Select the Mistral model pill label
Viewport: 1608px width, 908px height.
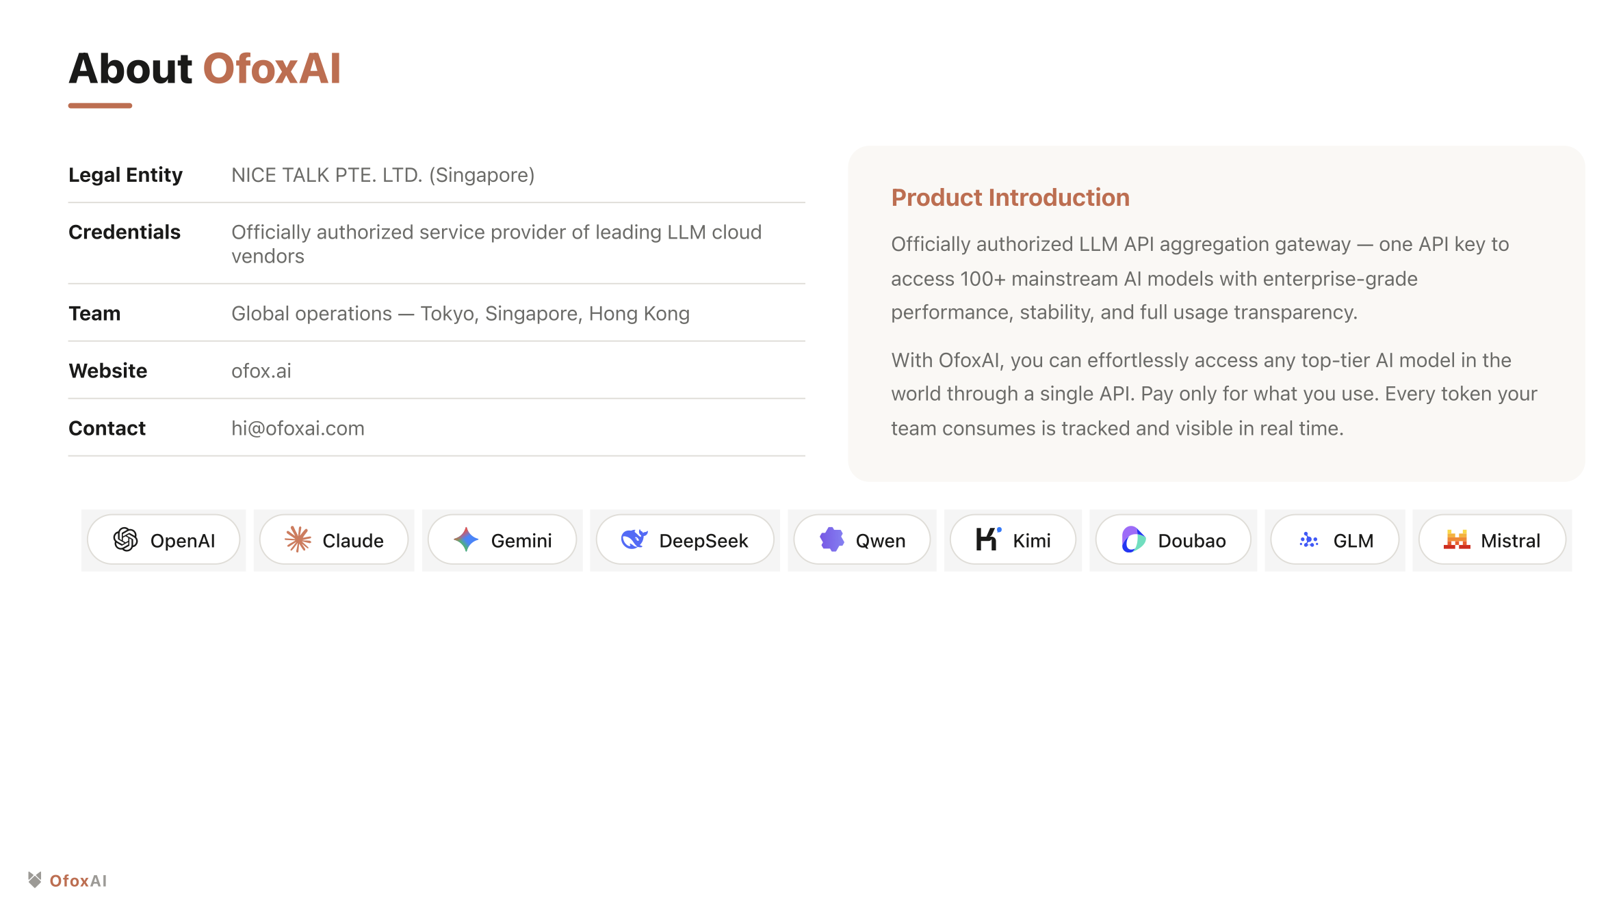click(x=1510, y=541)
